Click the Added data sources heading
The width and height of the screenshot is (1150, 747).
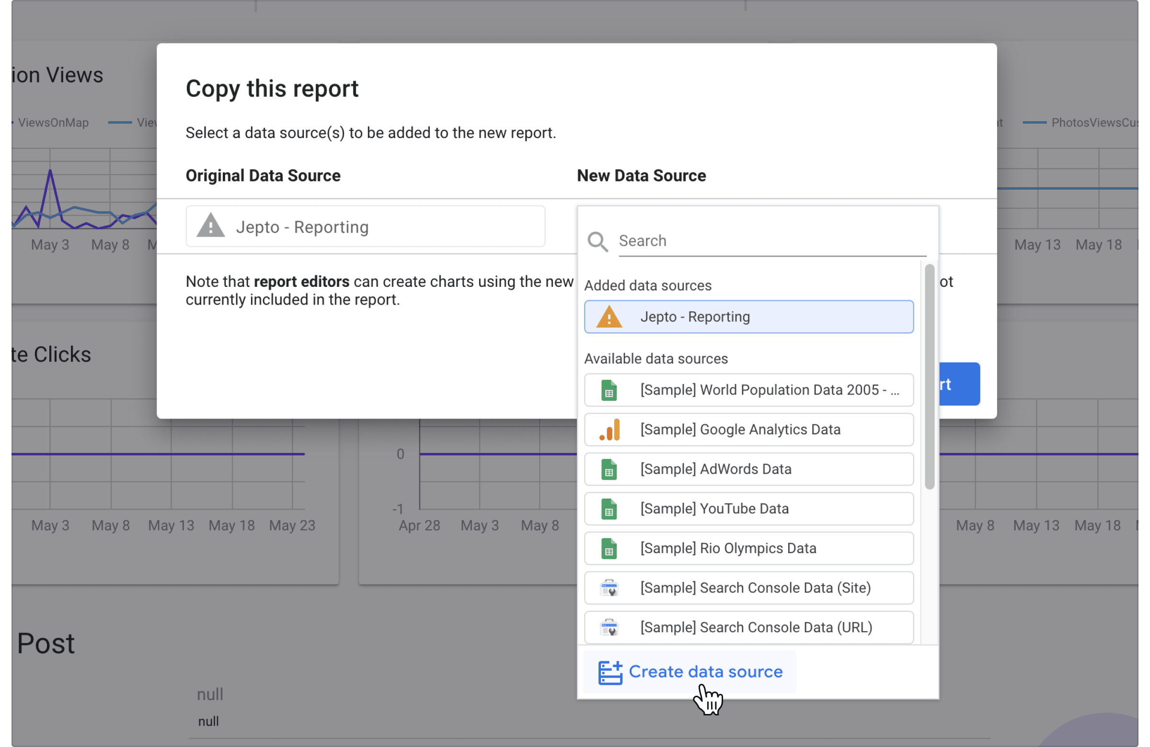pos(647,285)
